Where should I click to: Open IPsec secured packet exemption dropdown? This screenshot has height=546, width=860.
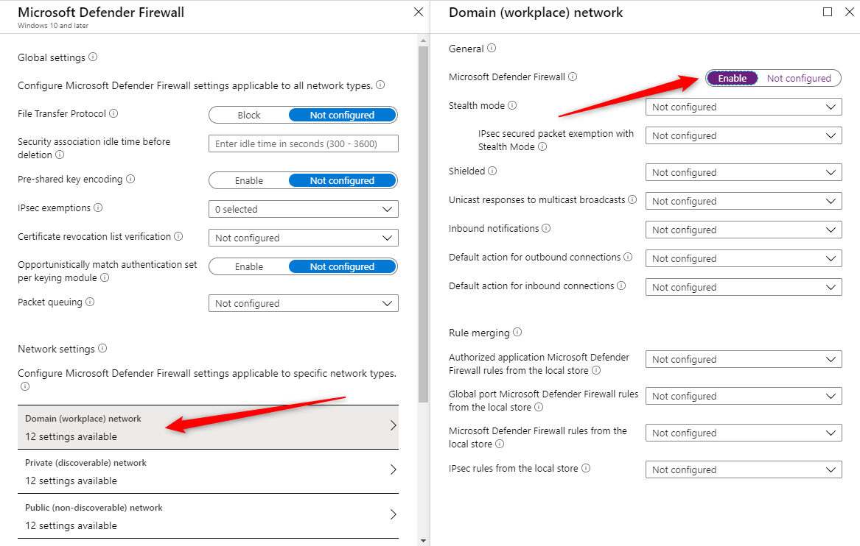744,135
